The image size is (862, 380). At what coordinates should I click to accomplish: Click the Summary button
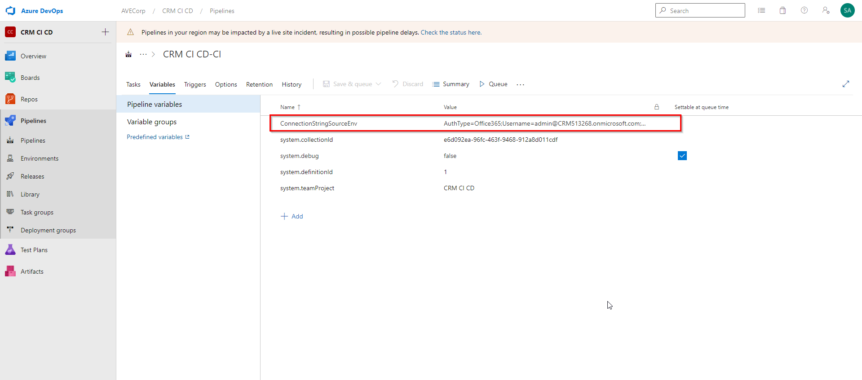tap(451, 84)
